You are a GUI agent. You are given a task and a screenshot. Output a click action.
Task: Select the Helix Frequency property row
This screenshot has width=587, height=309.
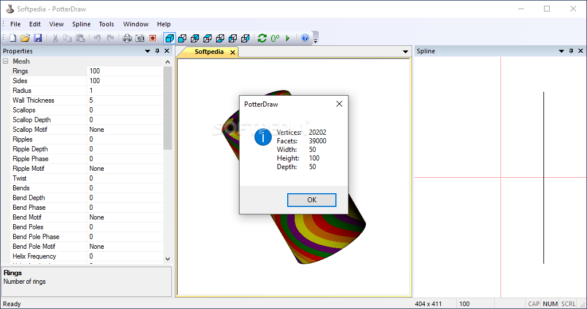point(87,256)
